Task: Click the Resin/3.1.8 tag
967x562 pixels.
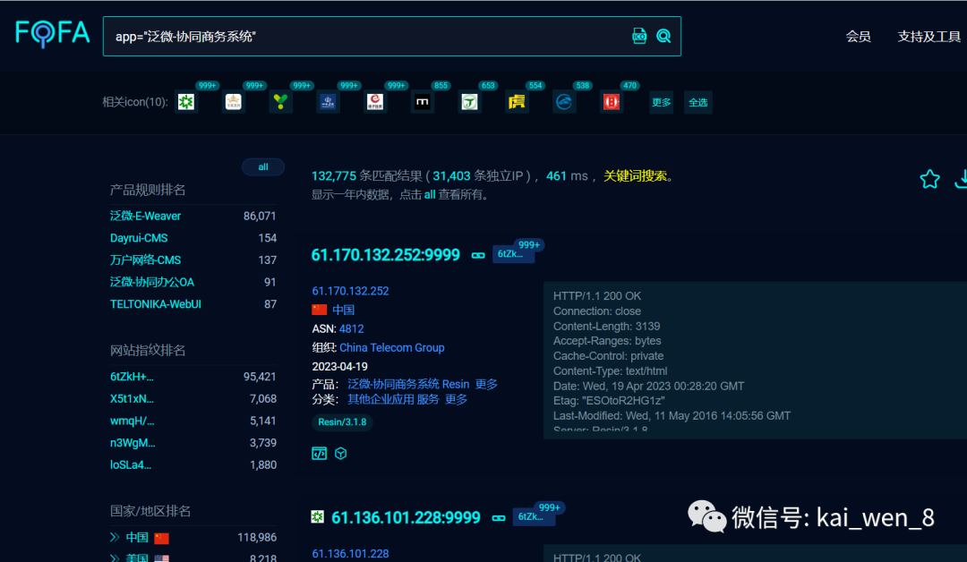Action: tap(342, 422)
